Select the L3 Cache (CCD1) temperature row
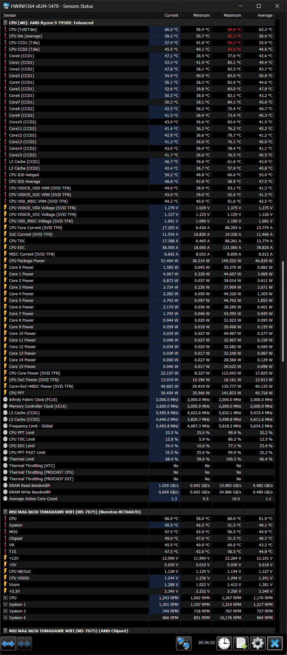 point(138,161)
